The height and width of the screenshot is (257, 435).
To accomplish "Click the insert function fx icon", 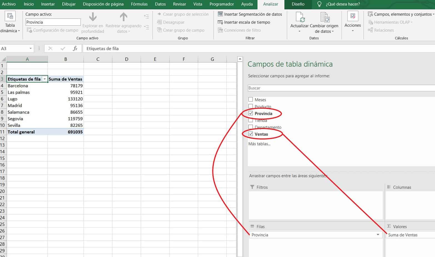I will point(75,48).
